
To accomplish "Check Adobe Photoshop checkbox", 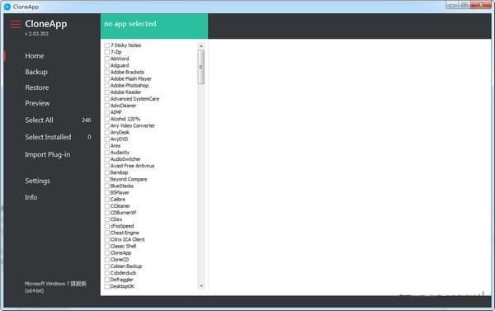I will coord(107,86).
